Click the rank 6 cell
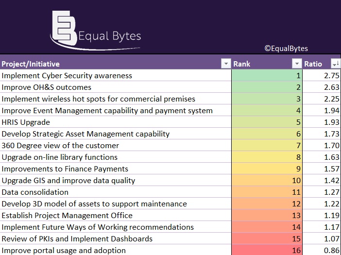The width and height of the screenshot is (341, 255). click(x=267, y=134)
